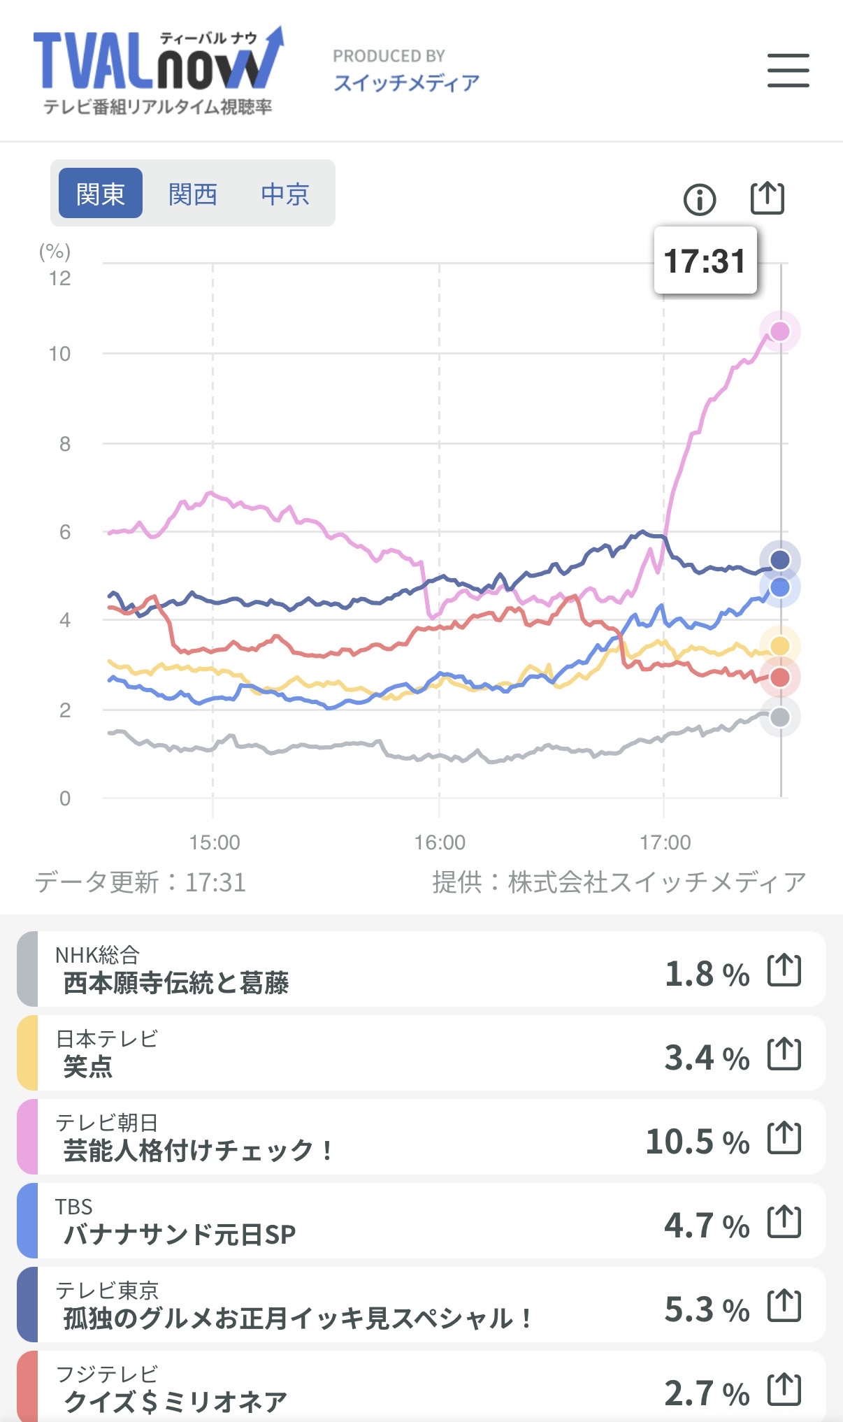The height and width of the screenshot is (1422, 843).
Task: Switch to the 関西 region tab
Action: click(x=193, y=194)
